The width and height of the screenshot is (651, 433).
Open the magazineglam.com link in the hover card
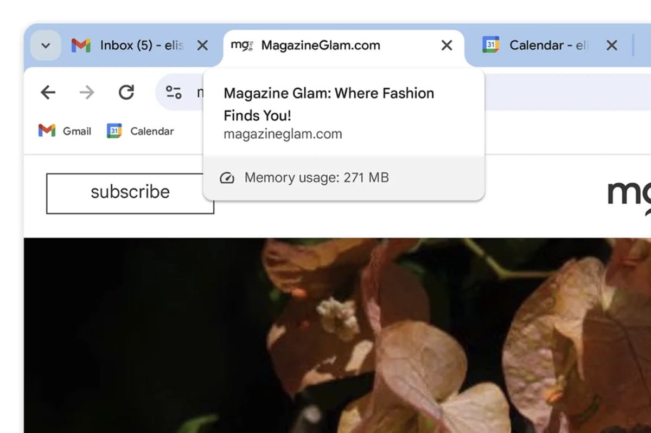tap(282, 134)
